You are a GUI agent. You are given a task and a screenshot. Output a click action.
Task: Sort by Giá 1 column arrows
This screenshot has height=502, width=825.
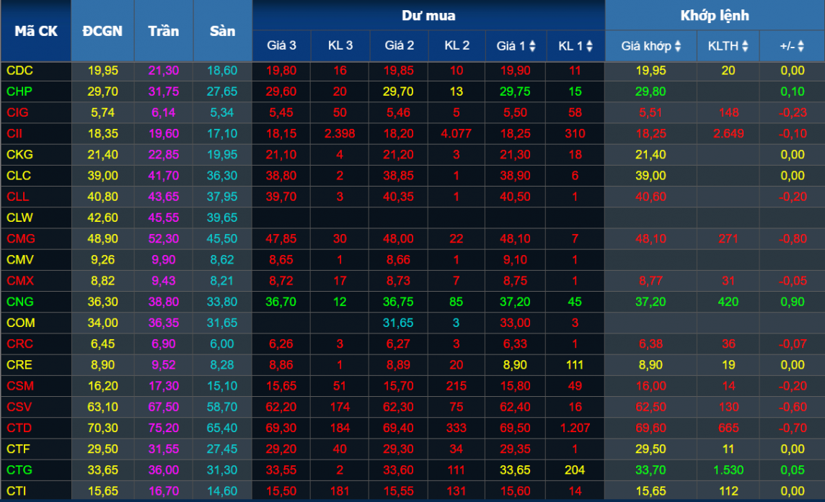pyautogui.click(x=532, y=46)
